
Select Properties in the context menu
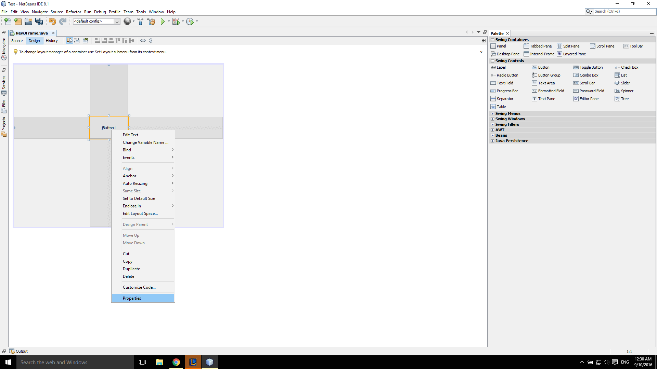tap(132, 298)
